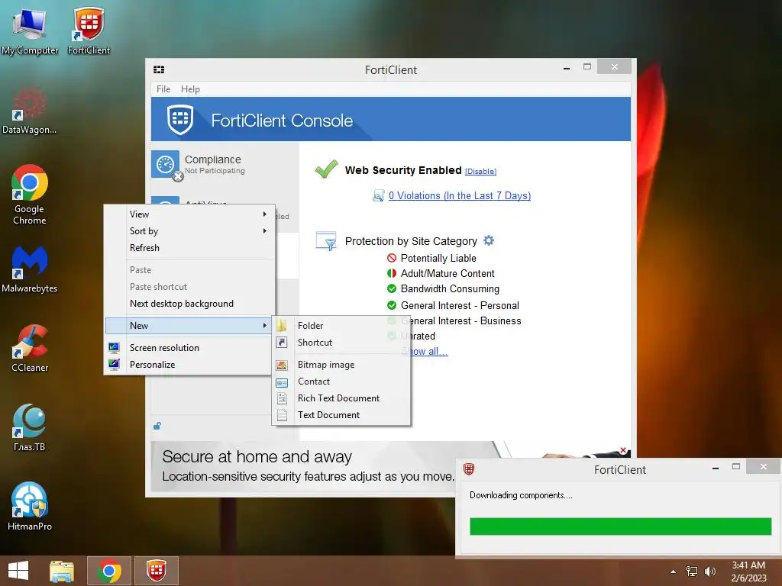Click the unlock padlock icon in FortiClient
Screen dimensions: 782x586
pos(157,426)
